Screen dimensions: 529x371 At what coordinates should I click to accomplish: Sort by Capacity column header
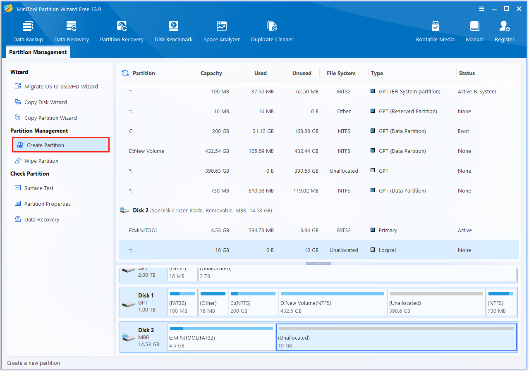pyautogui.click(x=211, y=73)
